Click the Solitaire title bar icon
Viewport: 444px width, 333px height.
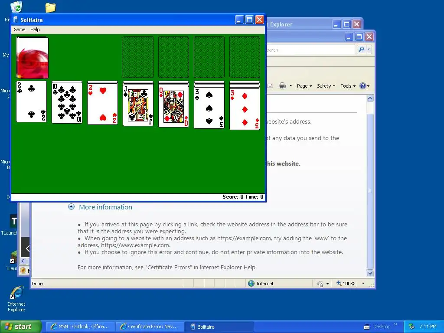coord(16,20)
